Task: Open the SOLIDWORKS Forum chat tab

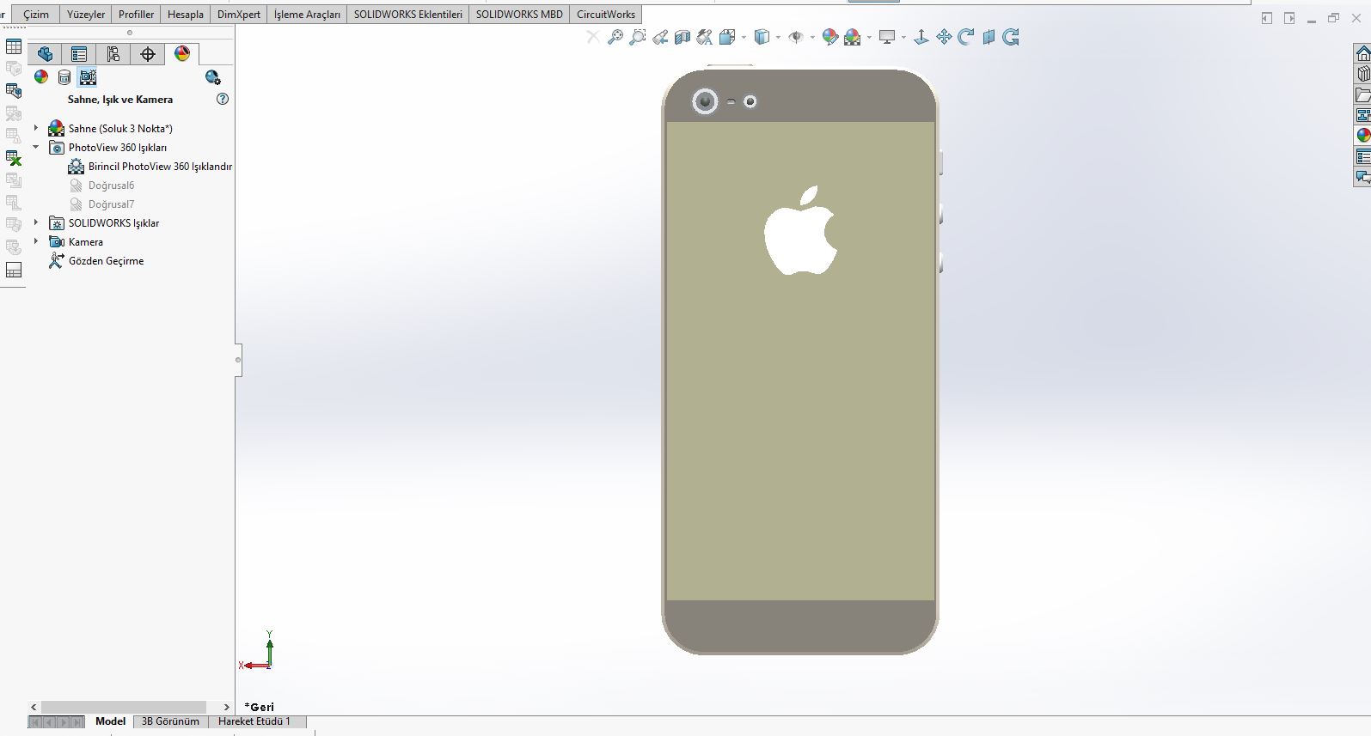Action: tap(1363, 177)
